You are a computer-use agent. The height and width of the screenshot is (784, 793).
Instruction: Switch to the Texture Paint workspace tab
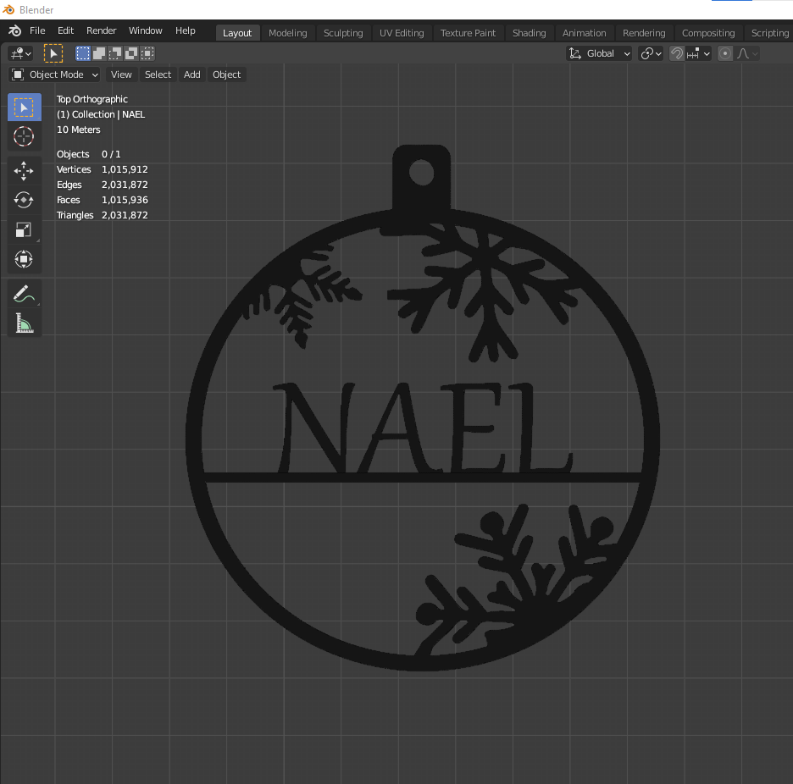(468, 33)
